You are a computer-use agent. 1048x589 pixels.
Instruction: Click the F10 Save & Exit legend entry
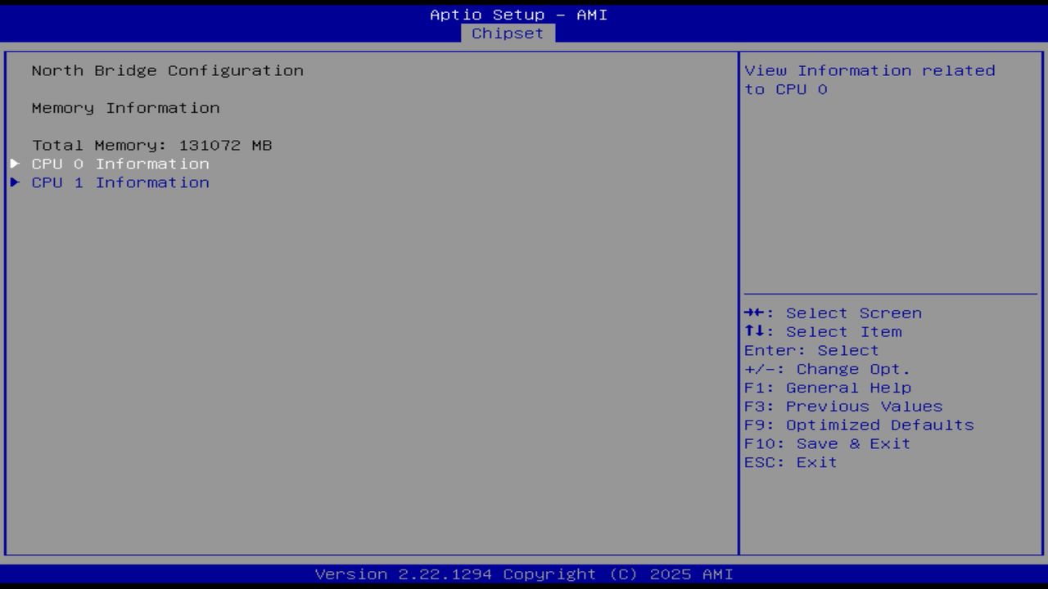827,443
